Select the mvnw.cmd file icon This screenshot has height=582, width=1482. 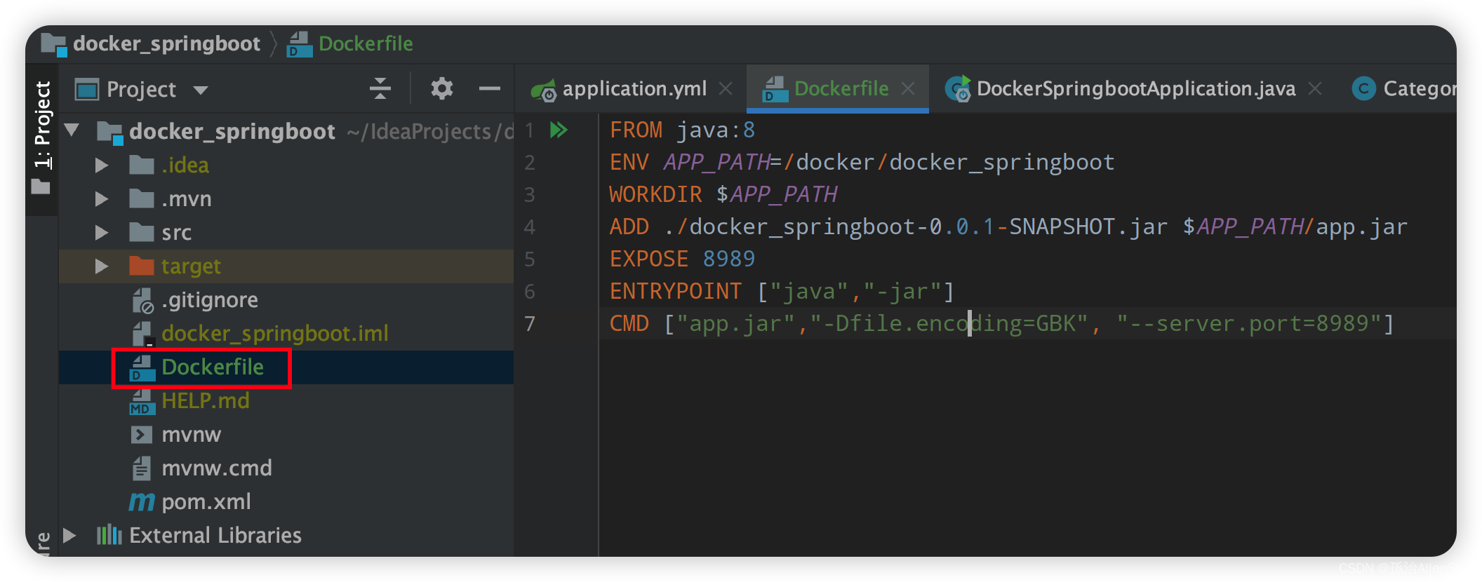tap(142, 468)
